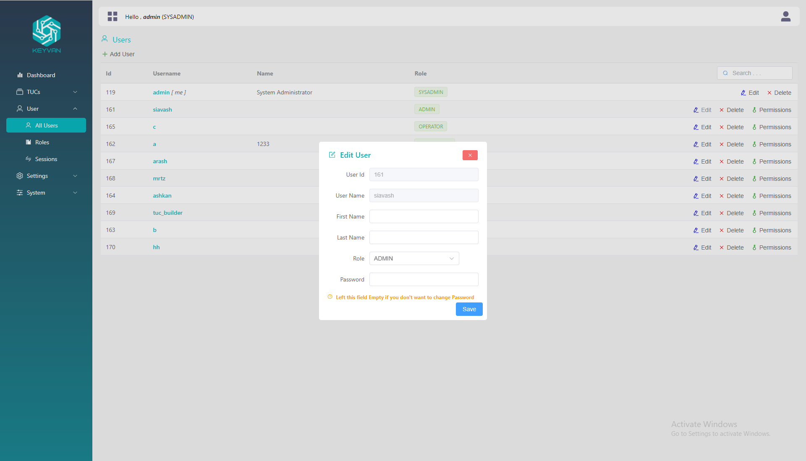This screenshot has height=461, width=806.
Task: Click the search magnifier icon
Action: pos(725,73)
